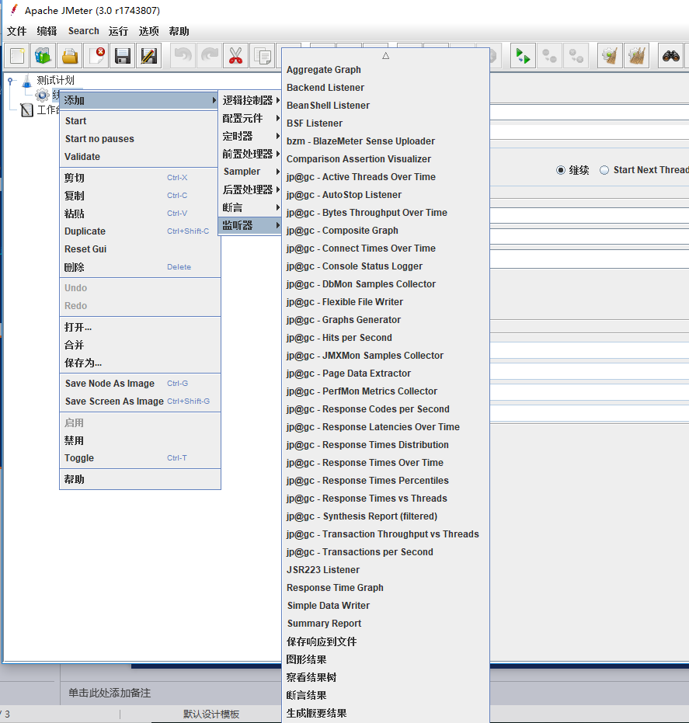
Task: Click the Remote Start All icon
Action: pos(523,56)
